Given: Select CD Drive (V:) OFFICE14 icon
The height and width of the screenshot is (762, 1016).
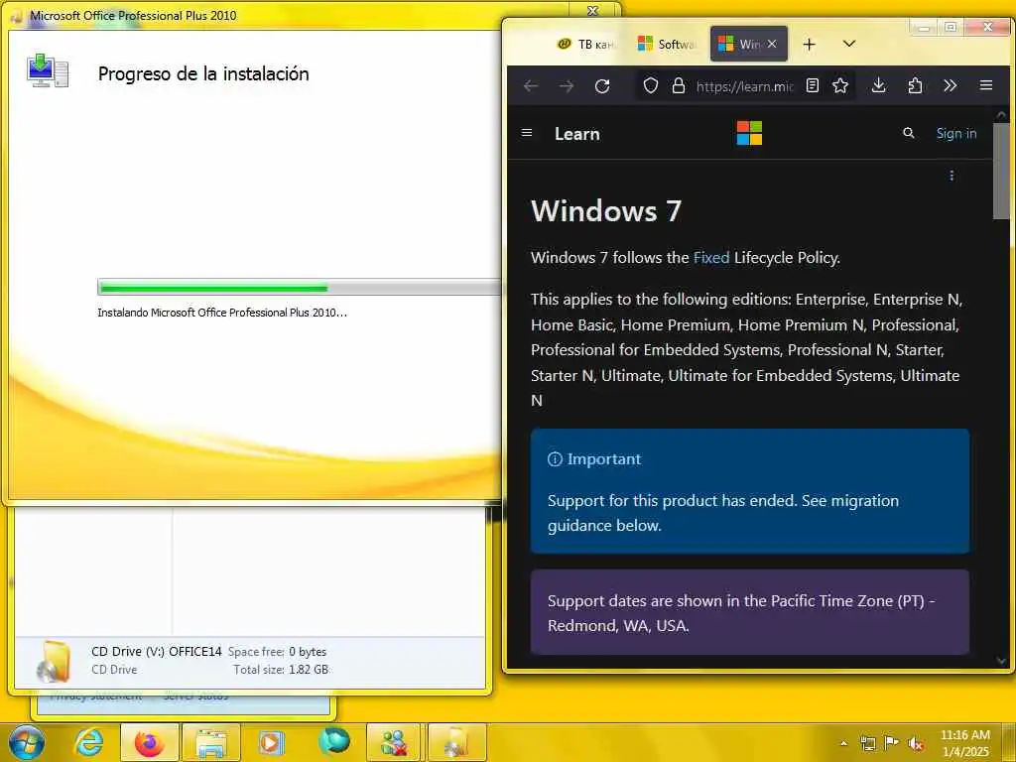Looking at the screenshot, I should point(55,661).
